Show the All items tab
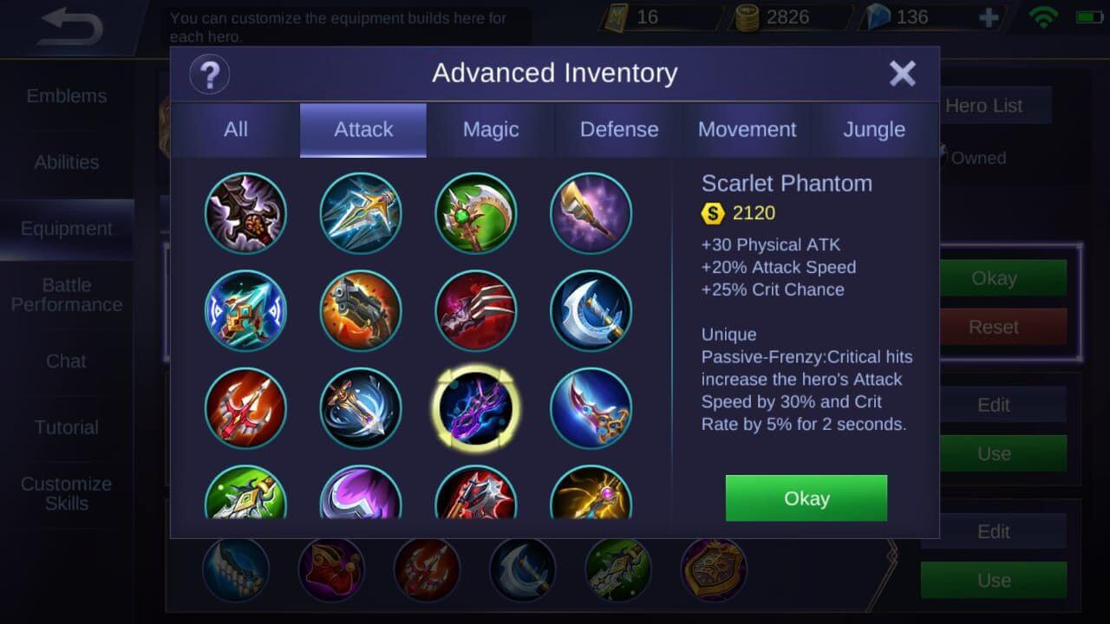Viewport: 1110px width, 624px height. (236, 130)
